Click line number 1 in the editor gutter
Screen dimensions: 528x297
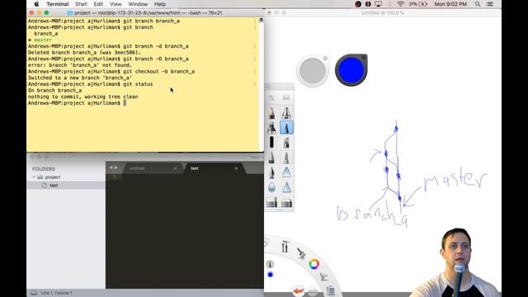(115, 177)
